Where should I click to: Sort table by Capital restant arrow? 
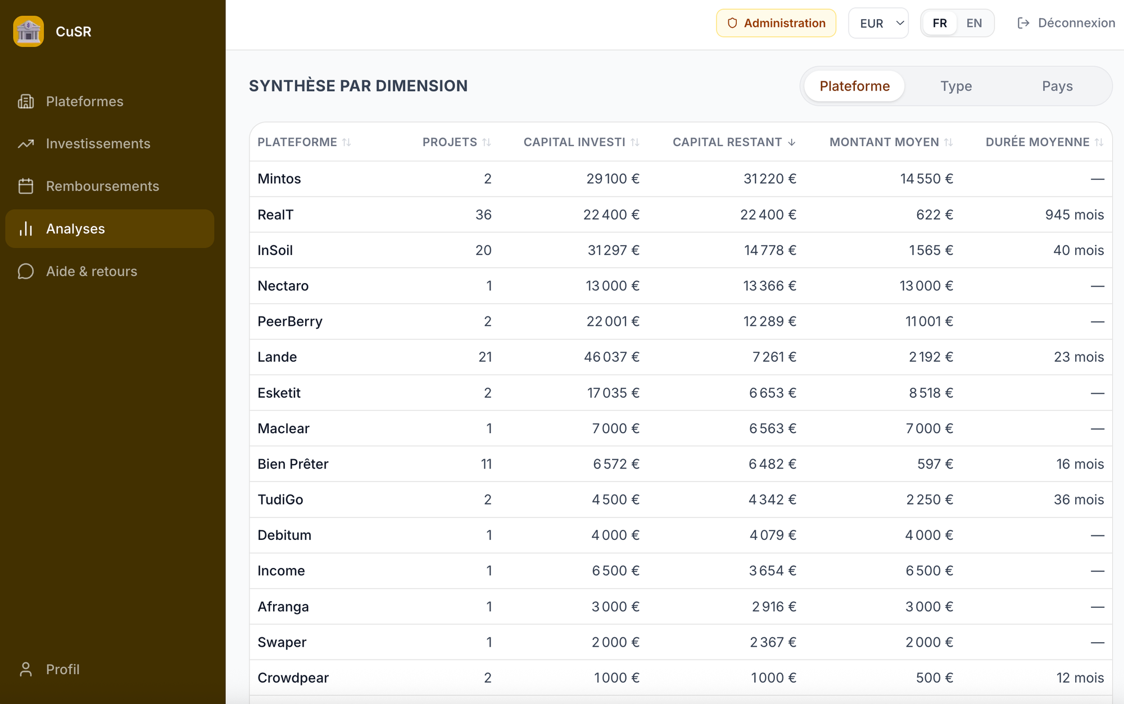click(791, 143)
